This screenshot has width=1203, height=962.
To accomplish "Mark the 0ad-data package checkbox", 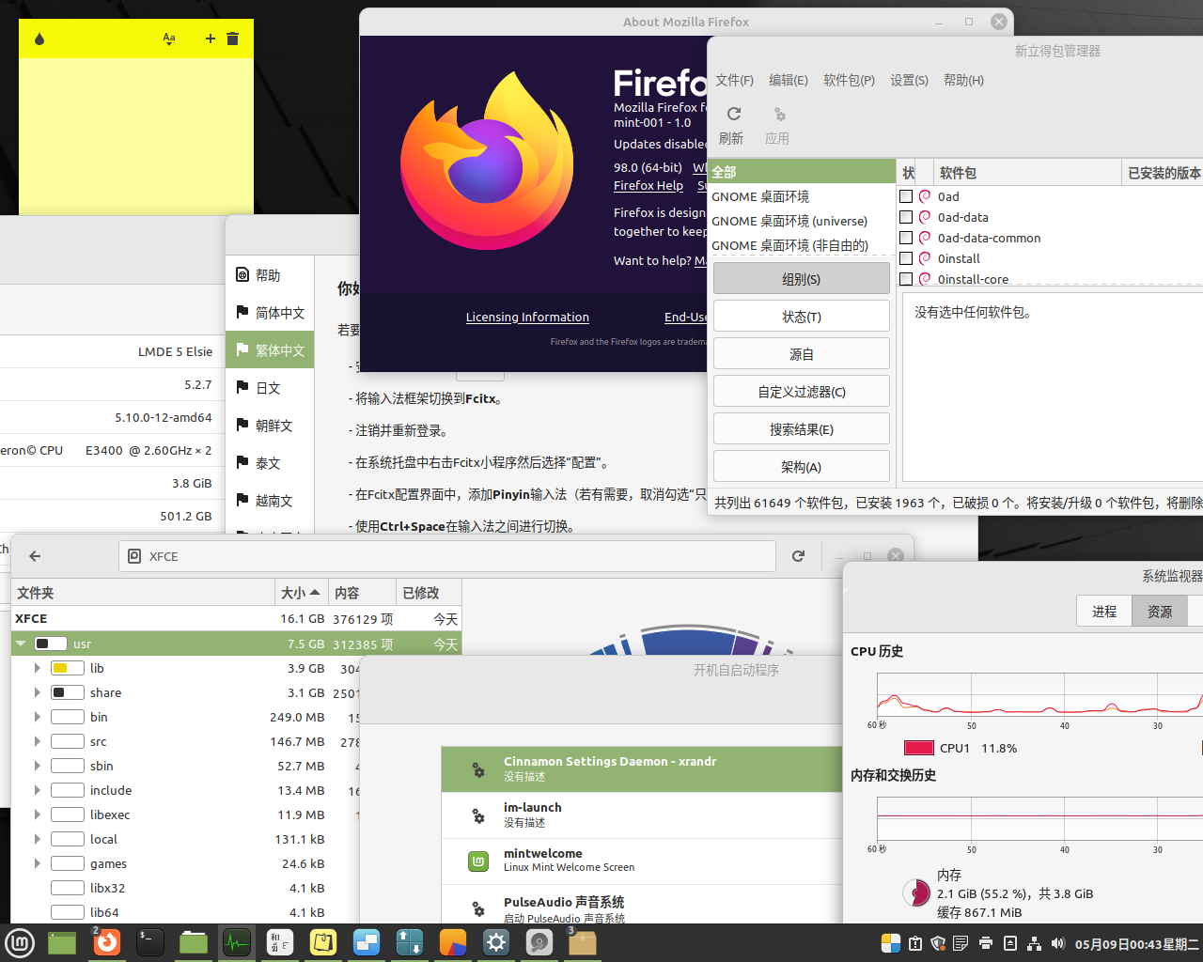I will (906, 217).
